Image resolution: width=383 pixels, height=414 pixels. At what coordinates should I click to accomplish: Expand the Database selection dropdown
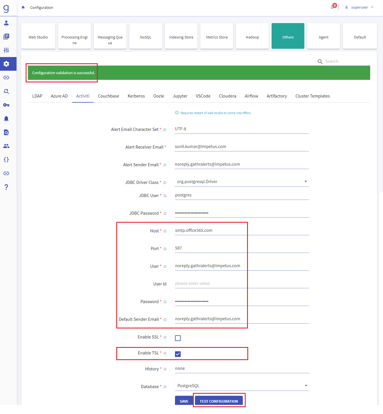[305, 385]
